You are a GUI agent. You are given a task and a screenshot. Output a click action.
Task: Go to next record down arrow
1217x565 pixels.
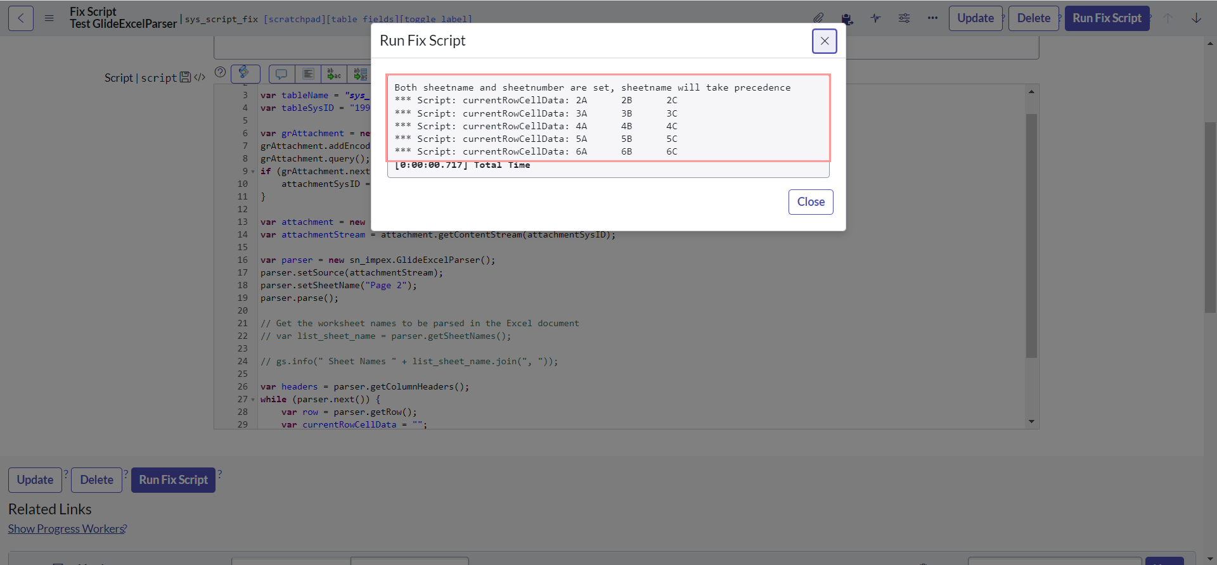tap(1196, 18)
